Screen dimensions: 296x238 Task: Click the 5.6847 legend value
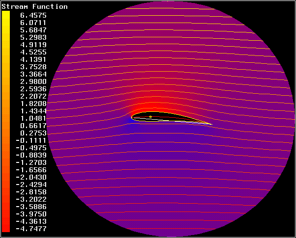click(x=33, y=30)
